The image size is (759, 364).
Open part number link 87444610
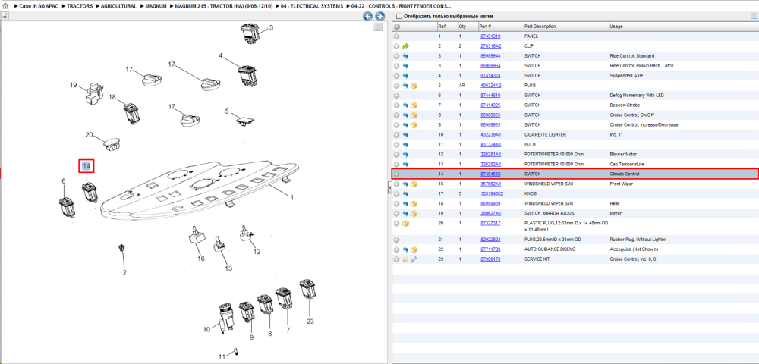(490, 96)
